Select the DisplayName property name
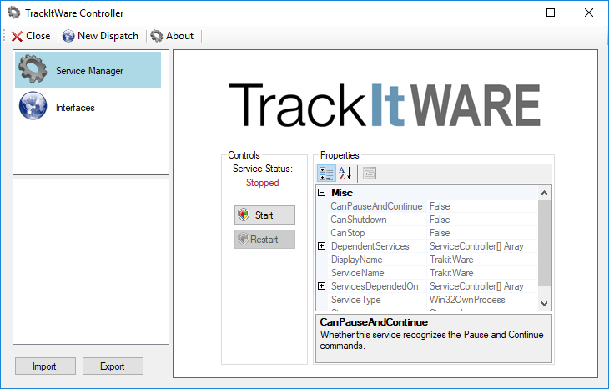Viewport: 609px width, 389px height. pyautogui.click(x=356, y=260)
